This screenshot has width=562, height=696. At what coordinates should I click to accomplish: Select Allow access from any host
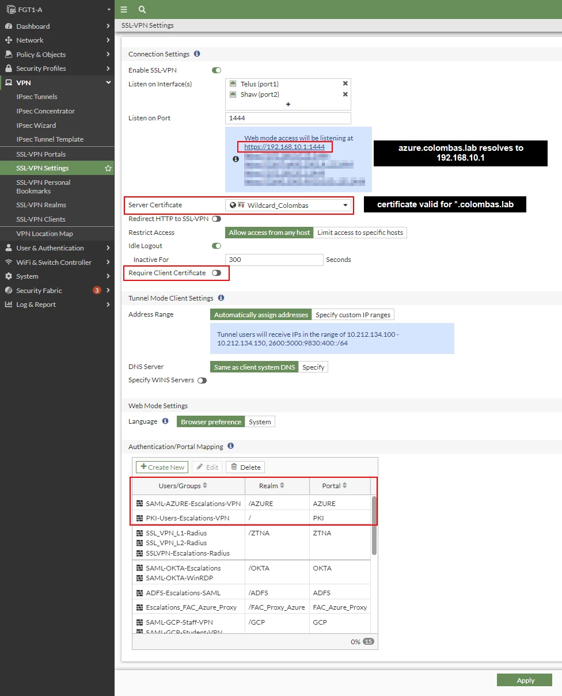pyautogui.click(x=269, y=233)
